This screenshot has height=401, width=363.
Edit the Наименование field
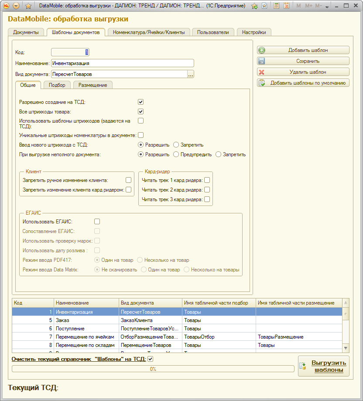pos(123,63)
